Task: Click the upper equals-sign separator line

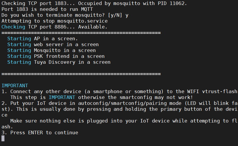Action: coord(81,33)
